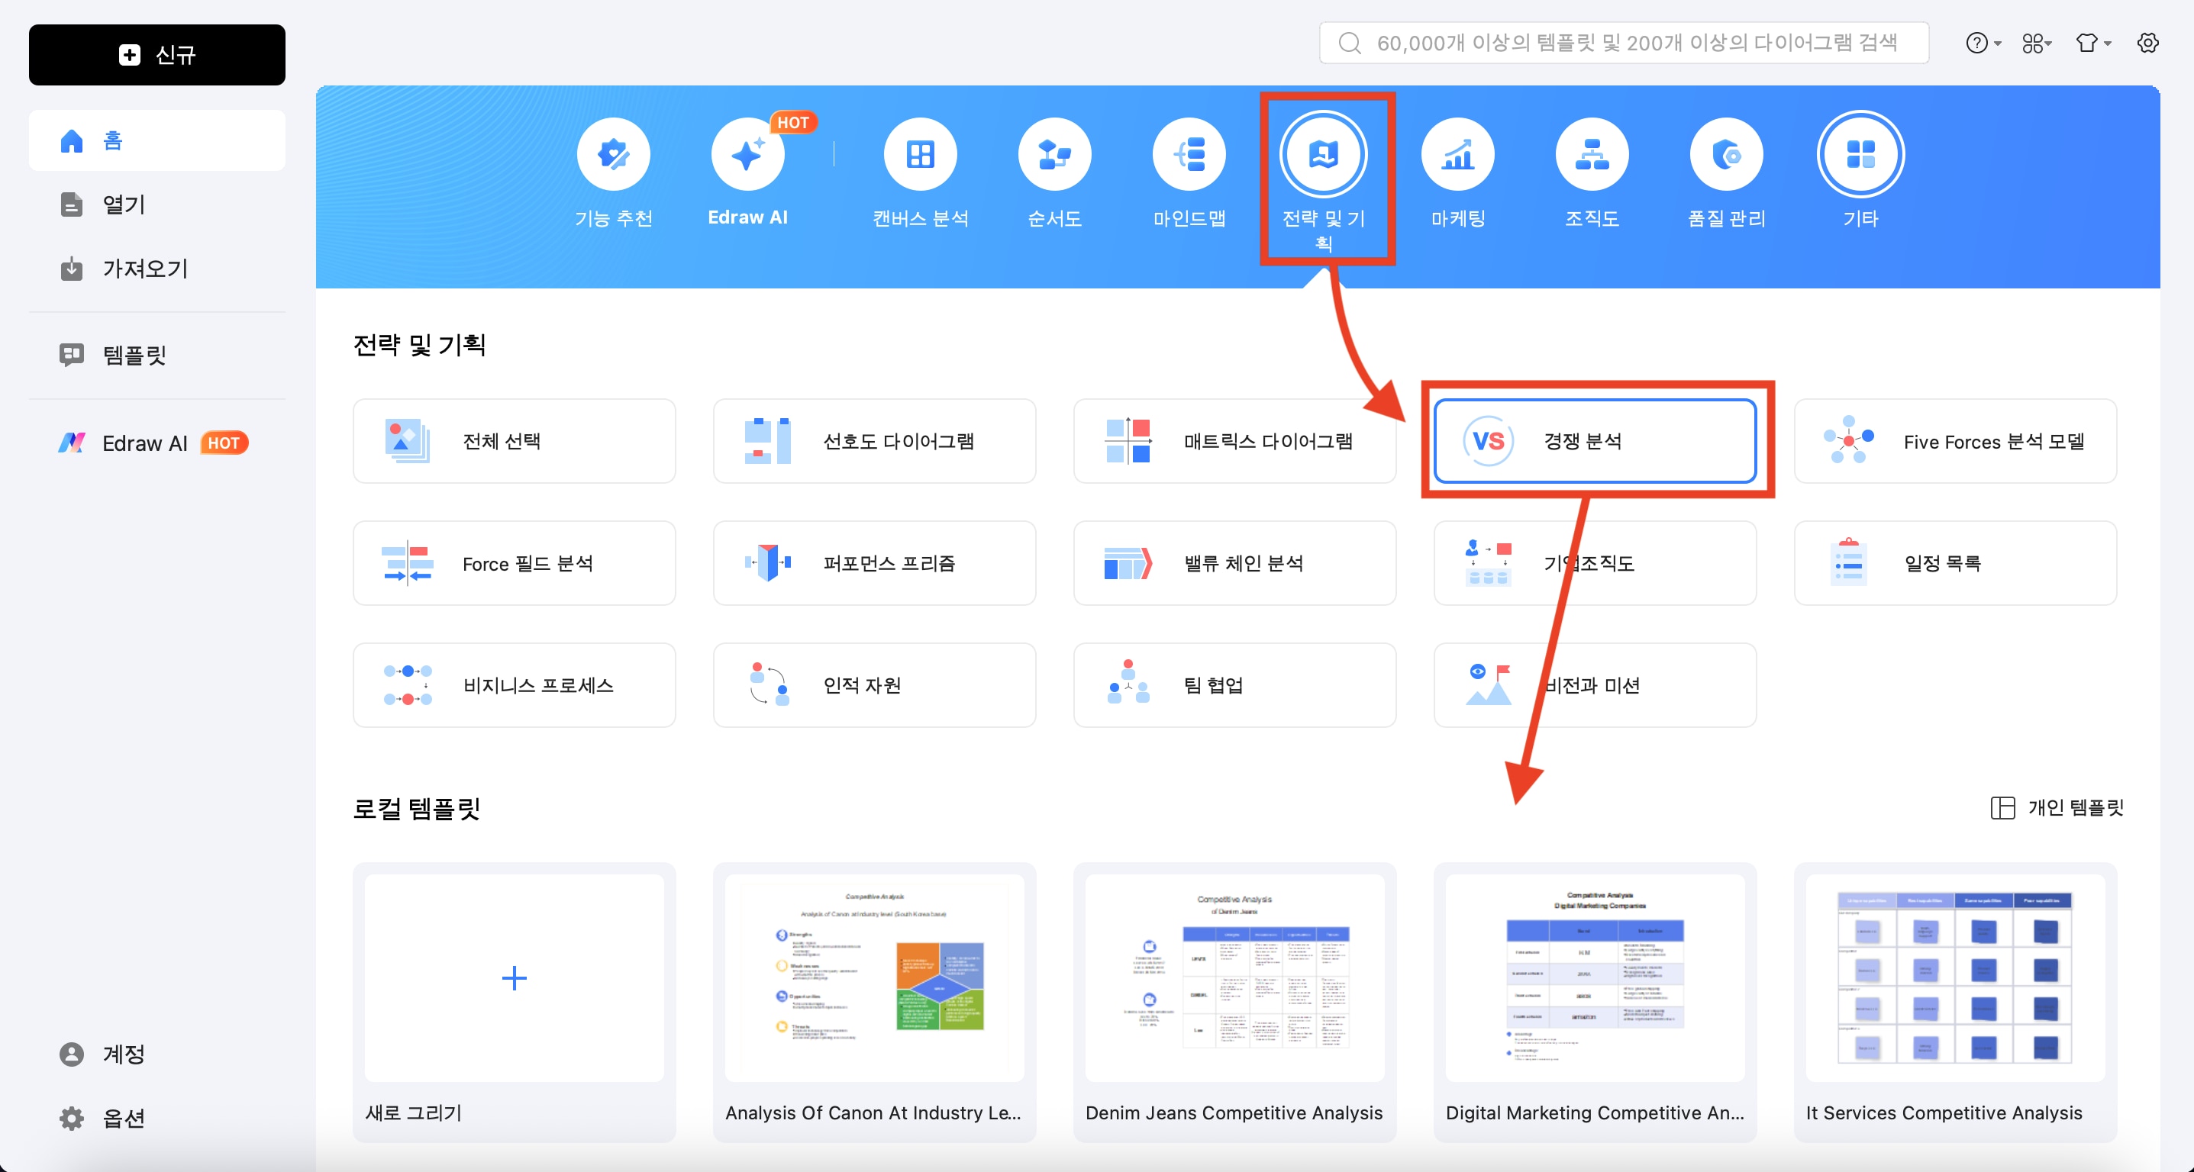Open the settings gear in the top right

(x=2148, y=43)
